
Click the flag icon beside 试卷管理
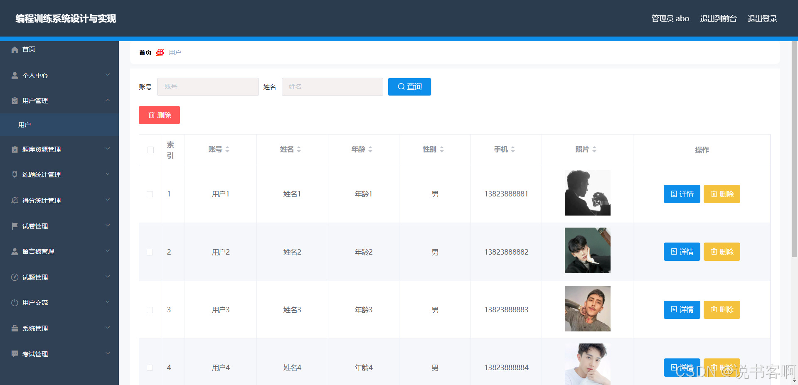15,226
